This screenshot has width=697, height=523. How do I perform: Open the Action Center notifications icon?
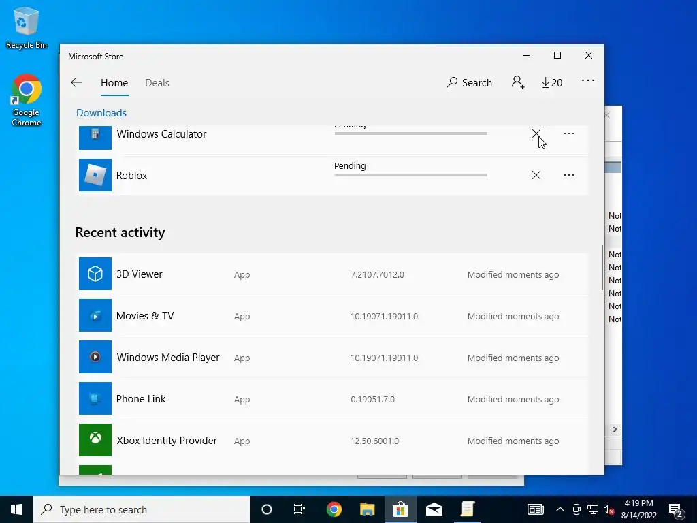coord(676,509)
